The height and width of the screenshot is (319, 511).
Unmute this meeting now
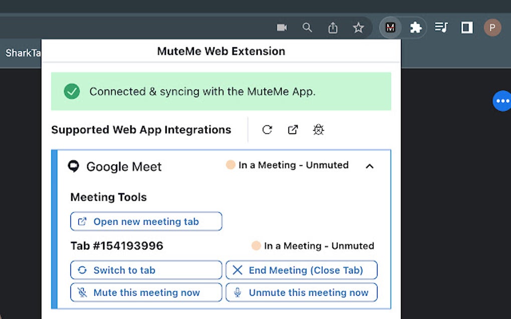pyautogui.click(x=301, y=292)
